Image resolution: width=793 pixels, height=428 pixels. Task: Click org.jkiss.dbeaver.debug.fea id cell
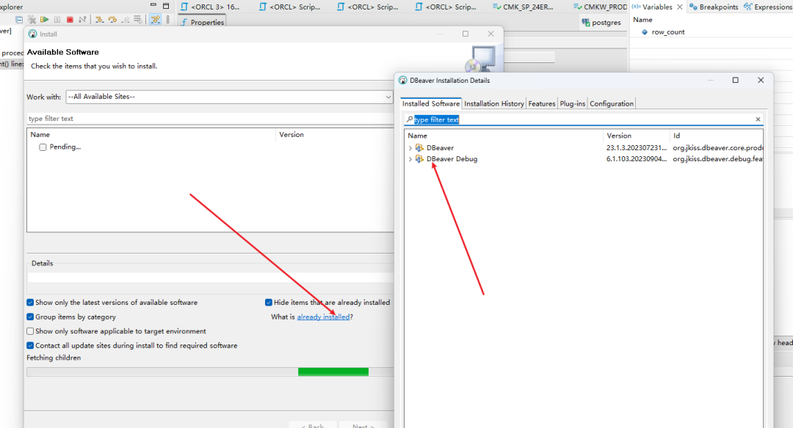[717, 159]
